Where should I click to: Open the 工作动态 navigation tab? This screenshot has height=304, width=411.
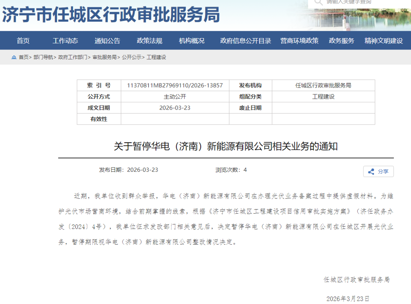[x=65, y=41]
